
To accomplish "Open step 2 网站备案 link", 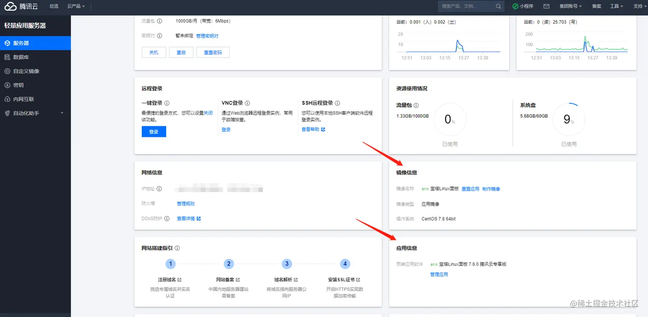I will click(228, 280).
